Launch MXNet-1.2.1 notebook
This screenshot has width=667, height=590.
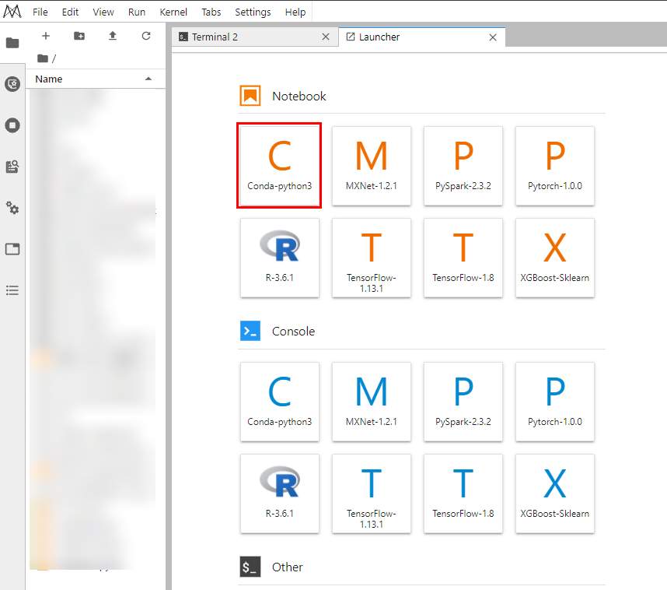372,166
